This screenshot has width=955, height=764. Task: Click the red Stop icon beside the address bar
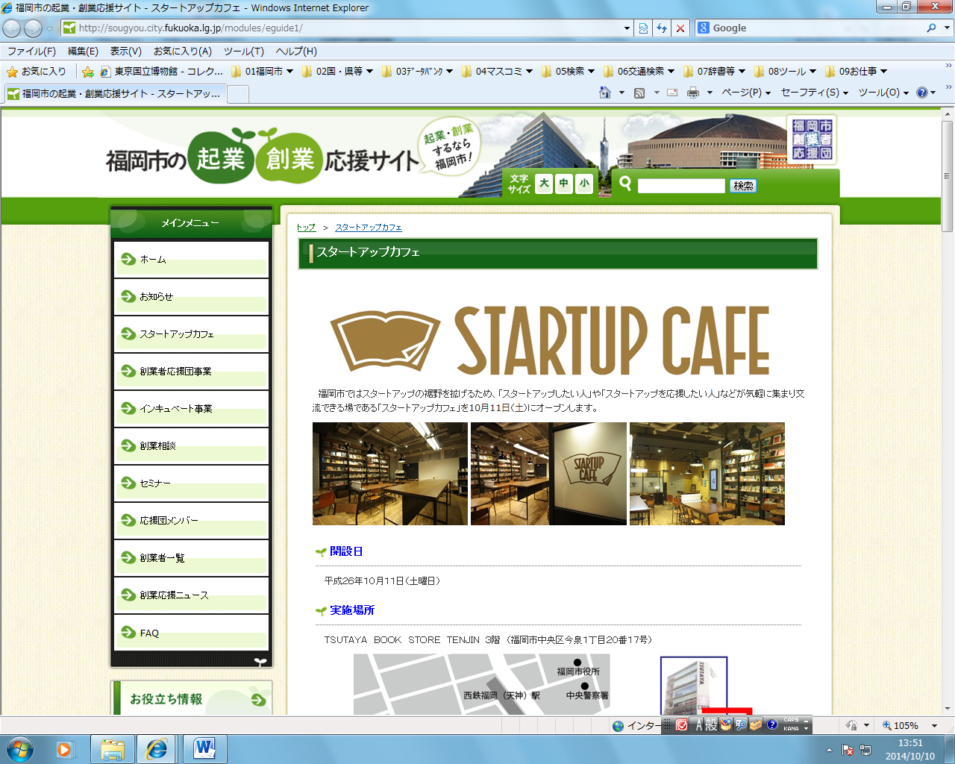pos(680,28)
